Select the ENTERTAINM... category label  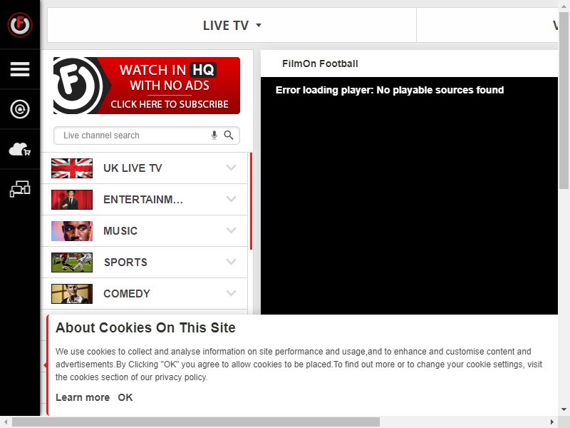click(143, 200)
